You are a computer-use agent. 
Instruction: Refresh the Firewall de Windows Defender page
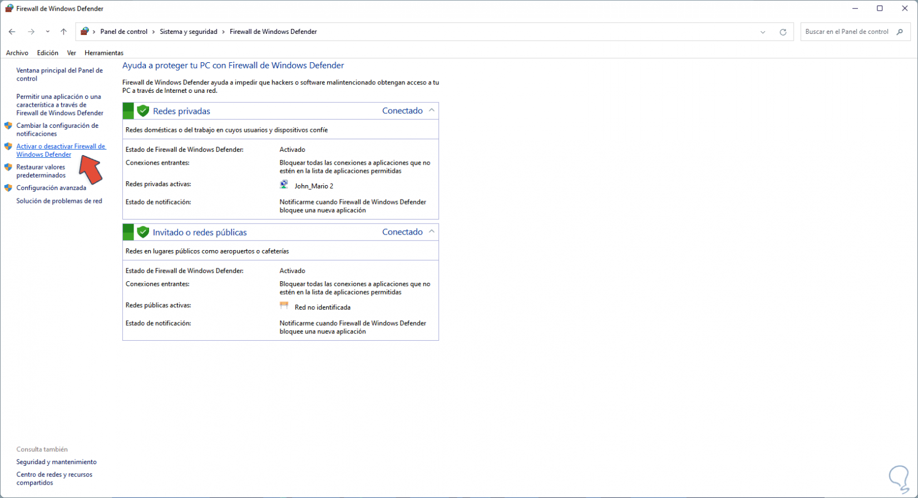pyautogui.click(x=783, y=32)
